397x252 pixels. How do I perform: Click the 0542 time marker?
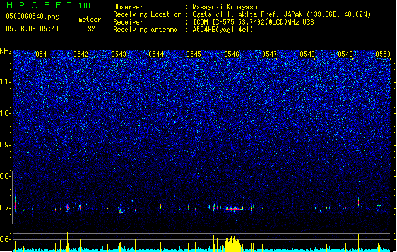[x=81, y=54]
